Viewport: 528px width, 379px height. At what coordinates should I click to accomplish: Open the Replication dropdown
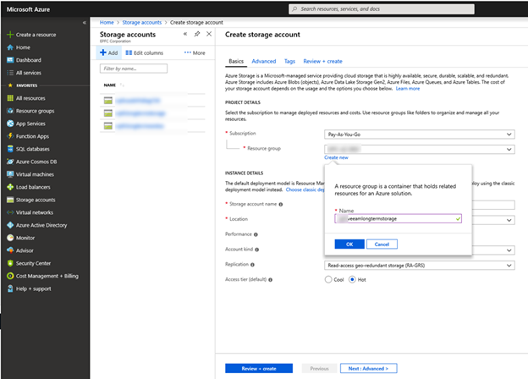(420, 266)
